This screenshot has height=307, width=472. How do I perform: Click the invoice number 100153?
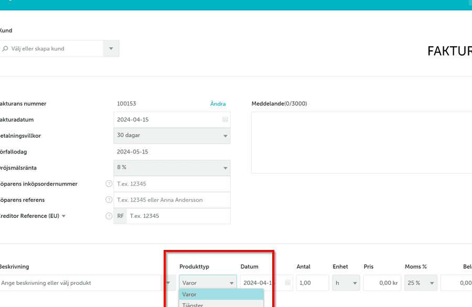pos(126,104)
